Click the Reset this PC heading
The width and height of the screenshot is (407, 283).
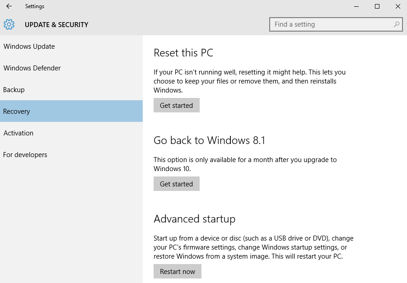click(x=183, y=53)
